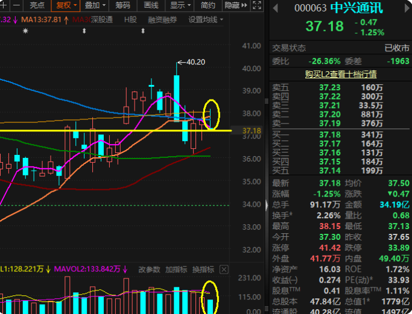Click stock name 中兴通讯
Image resolution: width=412 pixels, height=314 pixels.
pos(357,8)
